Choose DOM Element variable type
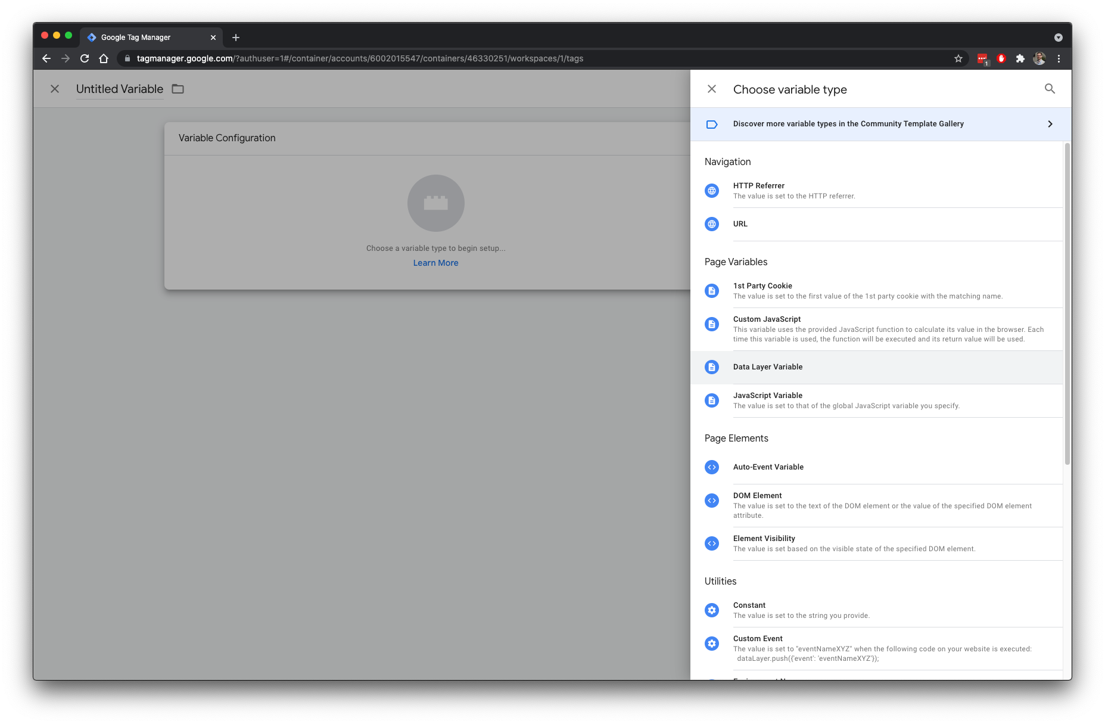This screenshot has height=724, width=1105. coord(877,505)
